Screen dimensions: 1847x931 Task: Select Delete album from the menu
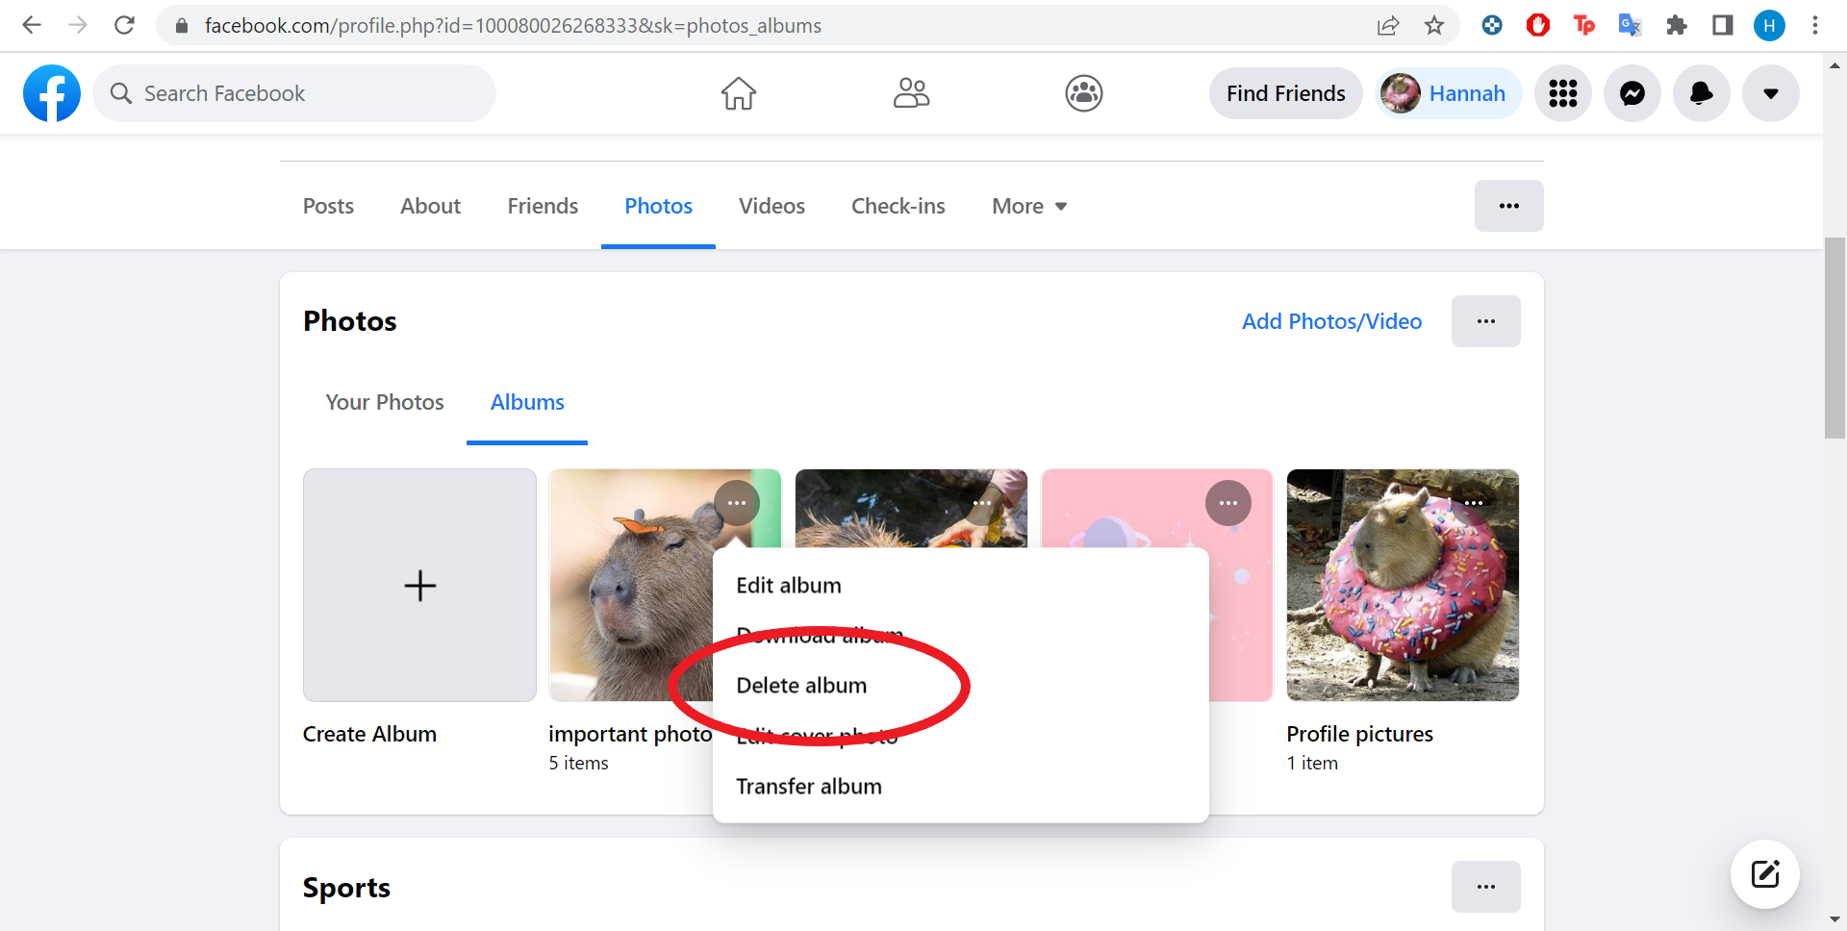[801, 686]
